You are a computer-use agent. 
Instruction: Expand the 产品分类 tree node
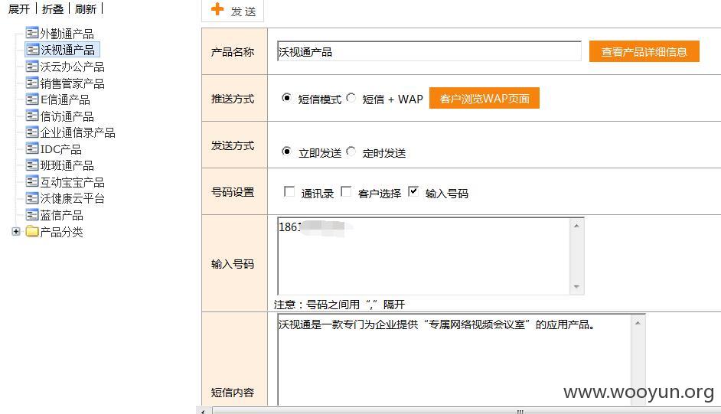tap(16, 232)
